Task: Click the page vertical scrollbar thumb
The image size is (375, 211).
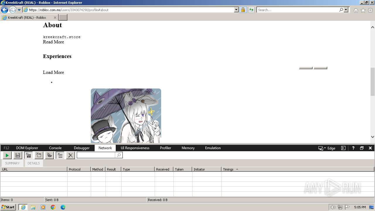Action: [373, 81]
